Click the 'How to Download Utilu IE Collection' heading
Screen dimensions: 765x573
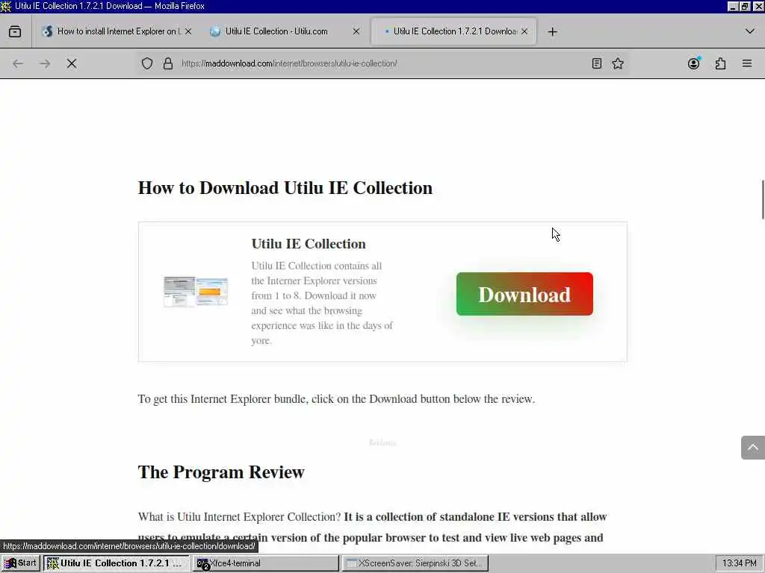285,188
